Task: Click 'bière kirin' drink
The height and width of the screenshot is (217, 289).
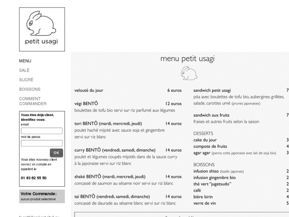Action: tap(203, 197)
